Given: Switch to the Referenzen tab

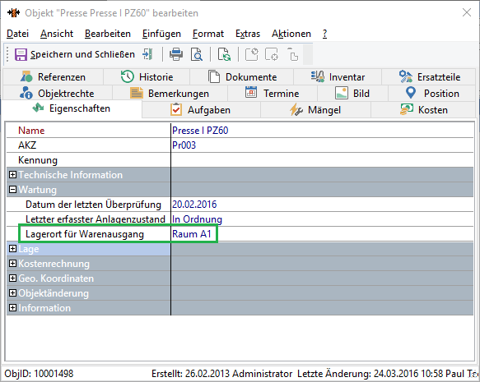Looking at the screenshot, I should click(54, 76).
